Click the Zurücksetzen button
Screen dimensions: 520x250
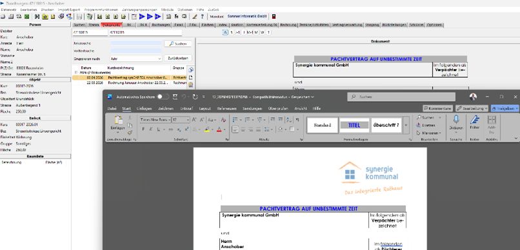pos(178,58)
